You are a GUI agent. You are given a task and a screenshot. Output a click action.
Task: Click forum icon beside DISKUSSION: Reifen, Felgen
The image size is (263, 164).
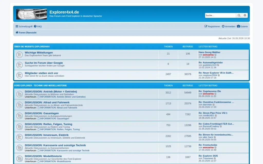pos(20,127)
